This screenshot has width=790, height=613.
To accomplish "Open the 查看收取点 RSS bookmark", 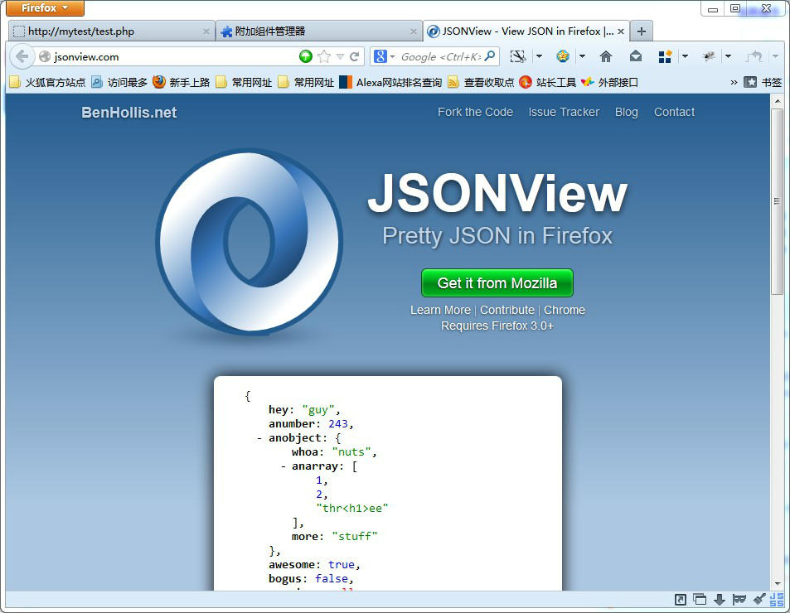I will (x=481, y=82).
